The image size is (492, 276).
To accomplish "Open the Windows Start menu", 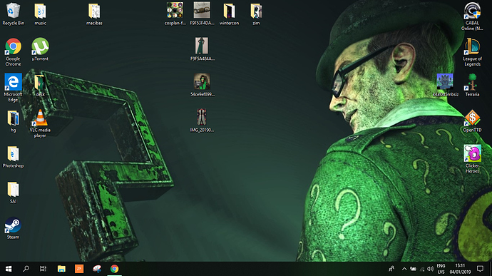I will [x=9, y=269].
